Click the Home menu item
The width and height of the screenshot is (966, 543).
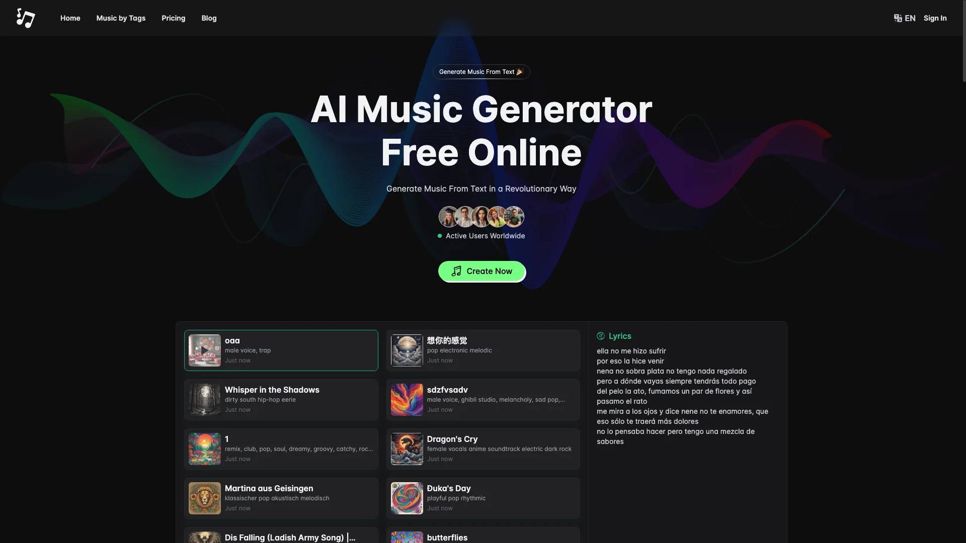70,18
